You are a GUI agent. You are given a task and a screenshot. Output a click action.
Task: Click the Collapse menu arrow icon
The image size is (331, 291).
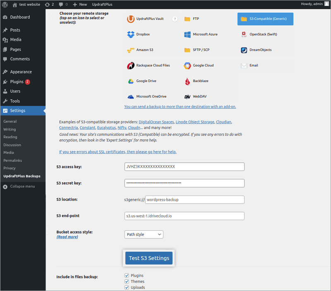coord(5,187)
